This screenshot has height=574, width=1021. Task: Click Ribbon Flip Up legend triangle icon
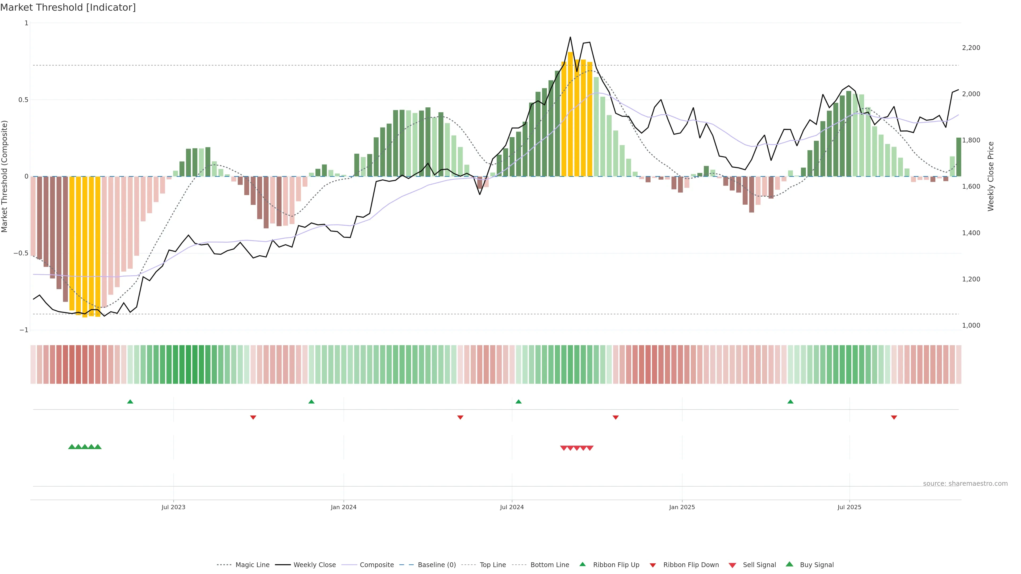click(582, 564)
